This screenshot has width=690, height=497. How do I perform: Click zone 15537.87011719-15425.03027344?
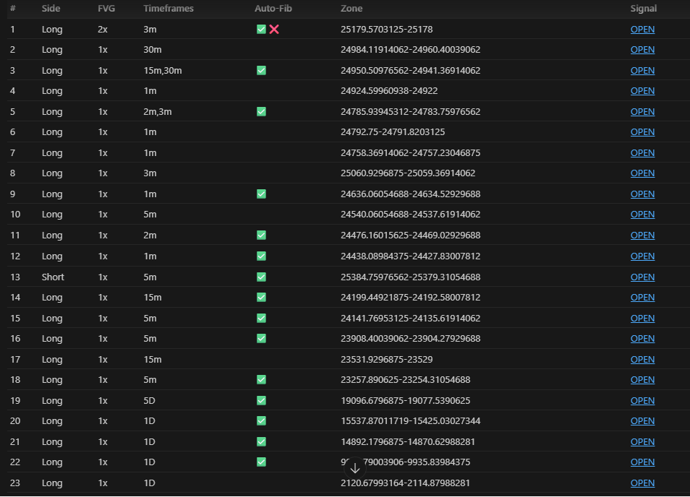point(410,421)
